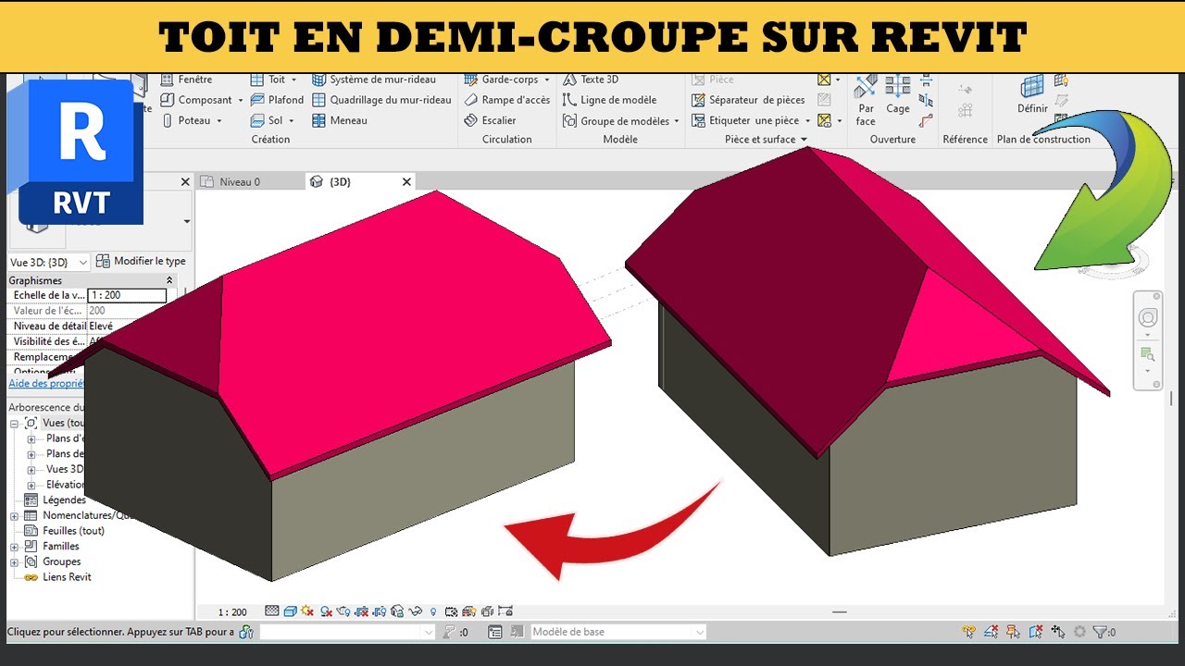
Task: Close the Properties palette
Action: click(x=185, y=182)
